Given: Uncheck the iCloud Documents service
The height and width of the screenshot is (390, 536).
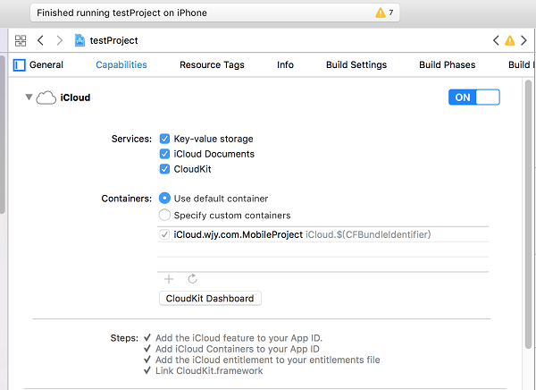Looking at the screenshot, I should pyautogui.click(x=164, y=154).
